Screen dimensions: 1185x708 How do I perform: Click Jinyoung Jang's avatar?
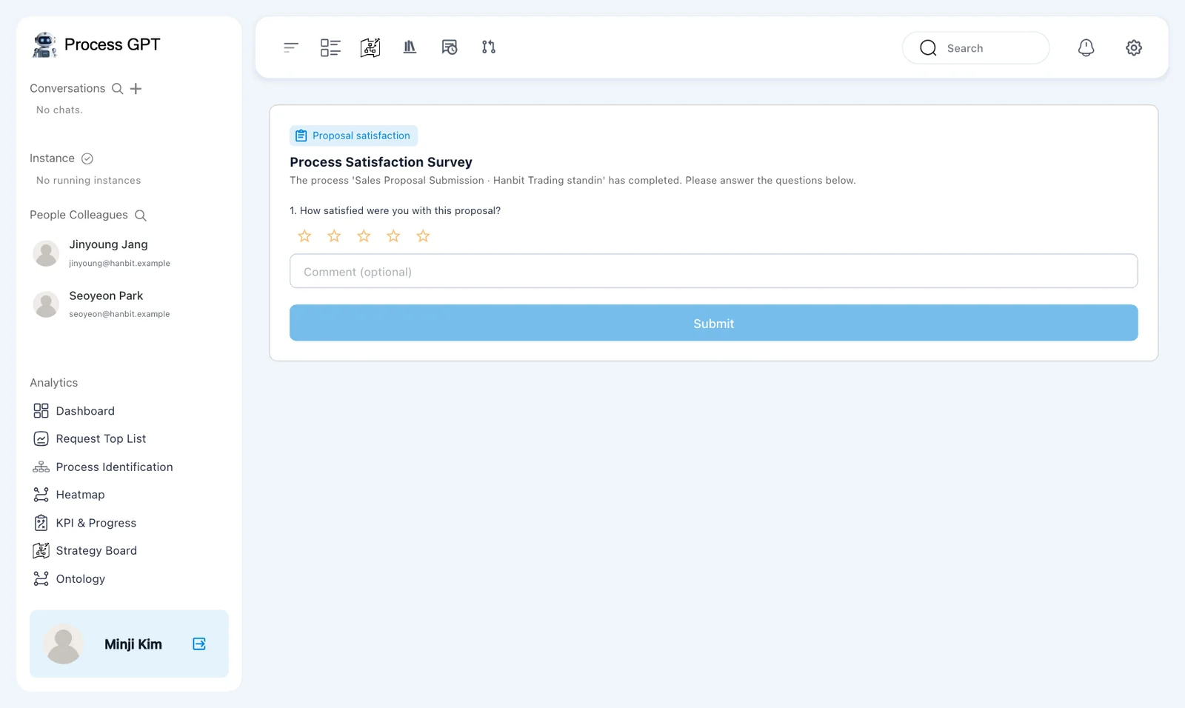point(46,253)
